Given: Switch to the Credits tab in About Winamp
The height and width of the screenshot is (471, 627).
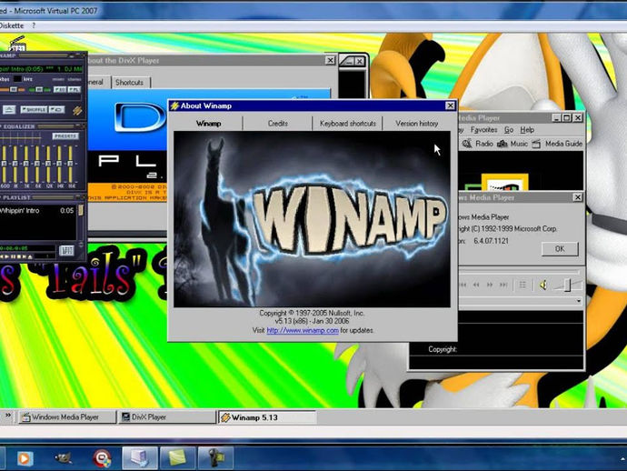Looking at the screenshot, I should pyautogui.click(x=277, y=124).
